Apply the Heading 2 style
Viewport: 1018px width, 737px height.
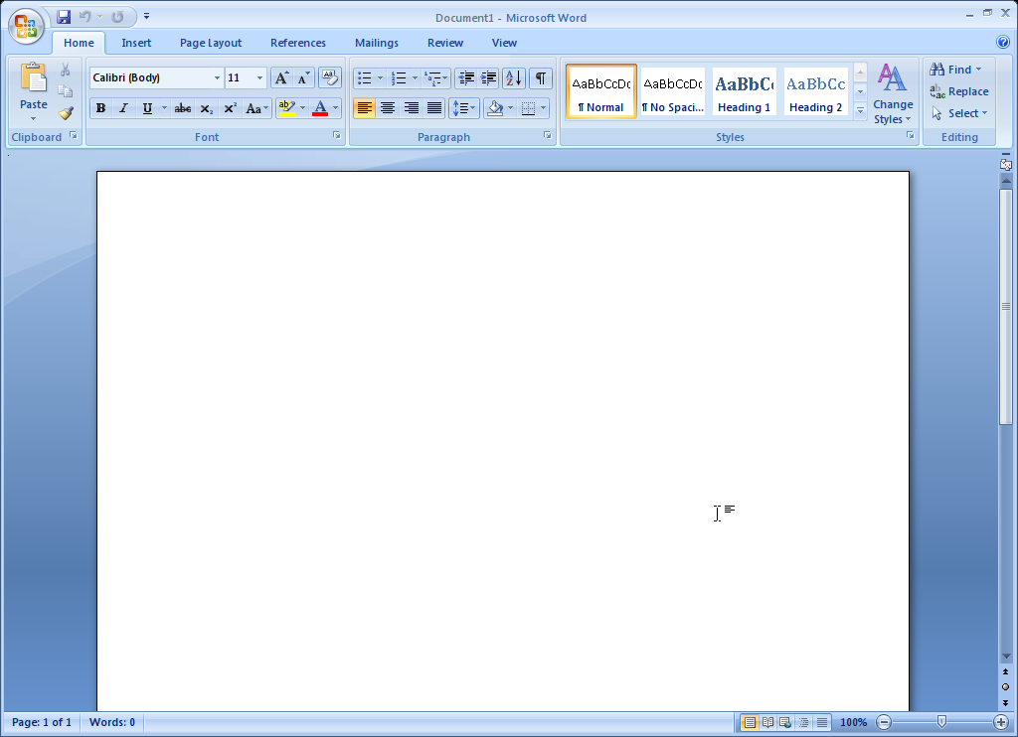coord(815,91)
